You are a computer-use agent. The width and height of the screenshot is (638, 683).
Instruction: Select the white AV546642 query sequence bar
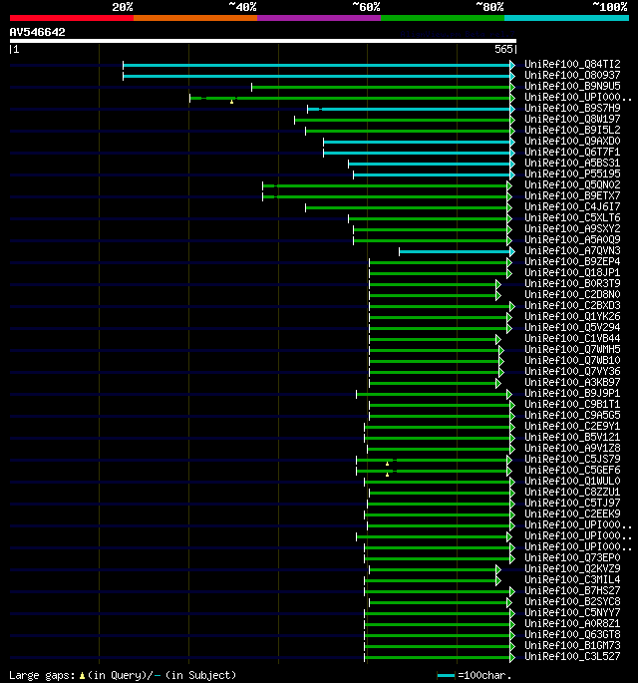tap(262, 41)
